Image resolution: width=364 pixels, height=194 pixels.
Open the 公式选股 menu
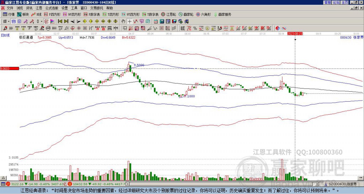pos(52,8)
